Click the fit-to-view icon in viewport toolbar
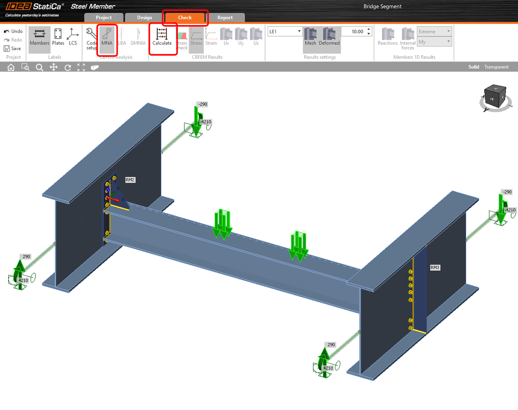The width and height of the screenshot is (518, 410). click(x=80, y=67)
